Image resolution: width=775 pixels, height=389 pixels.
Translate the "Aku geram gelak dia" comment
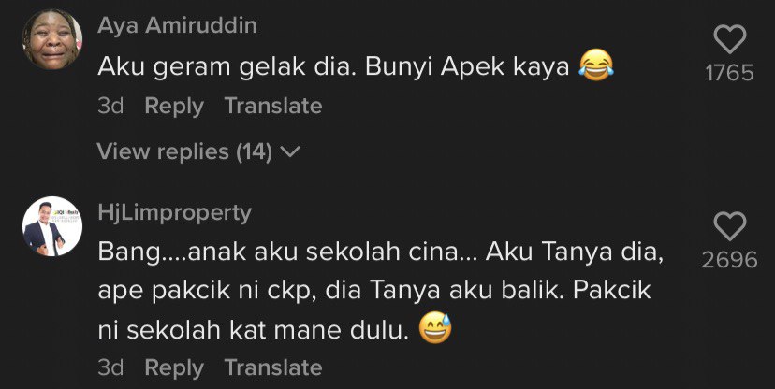click(x=273, y=106)
